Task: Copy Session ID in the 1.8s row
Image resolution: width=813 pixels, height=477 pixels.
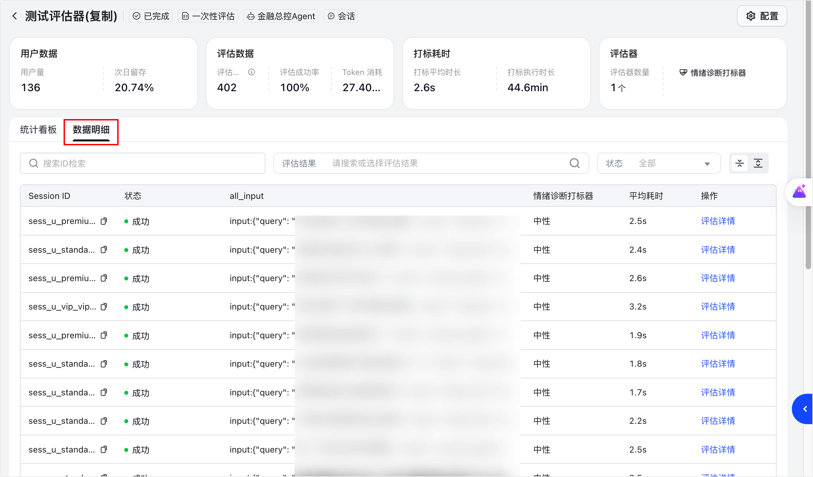Action: pyautogui.click(x=104, y=364)
